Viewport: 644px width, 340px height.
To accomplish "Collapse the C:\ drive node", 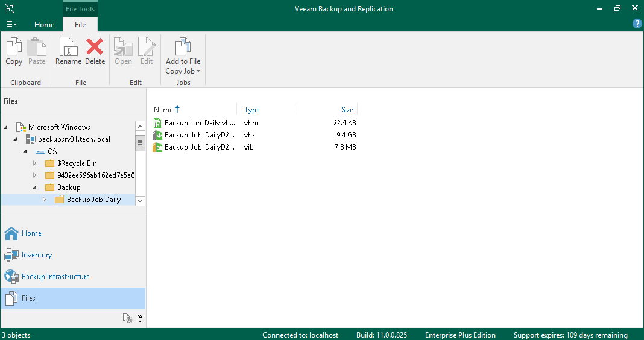I will tap(25, 151).
